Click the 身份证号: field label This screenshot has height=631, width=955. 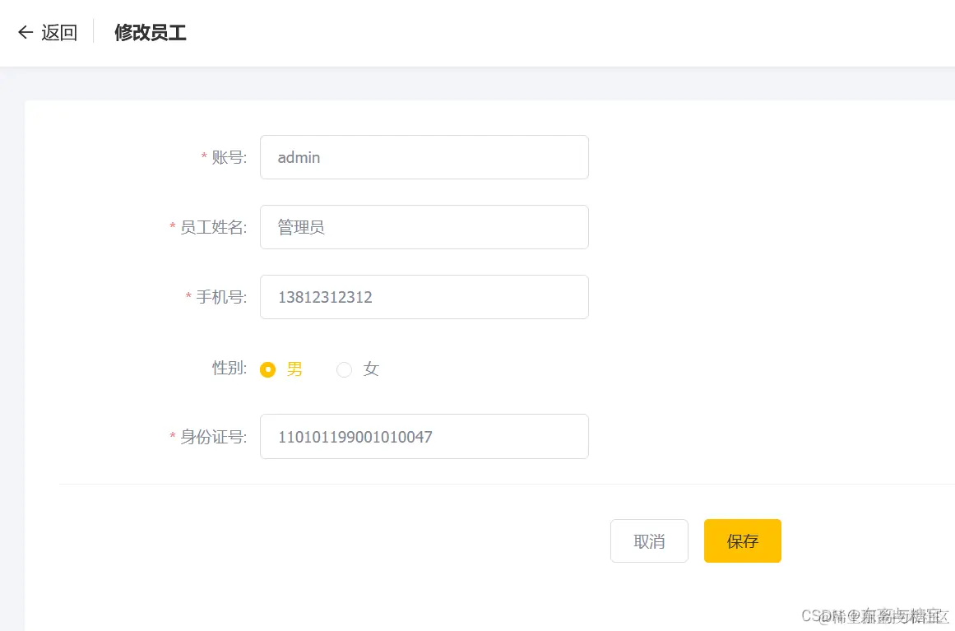tap(213, 437)
